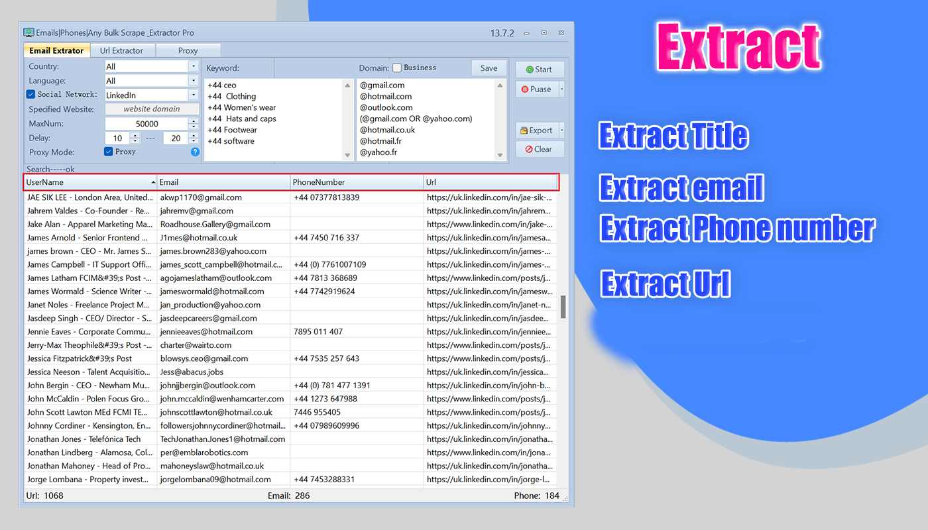Focus the Specified Website domain field

tap(152, 109)
